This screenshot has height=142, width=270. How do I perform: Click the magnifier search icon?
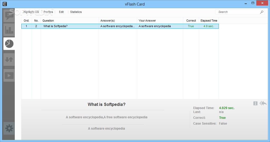pyautogui.click(x=262, y=12)
